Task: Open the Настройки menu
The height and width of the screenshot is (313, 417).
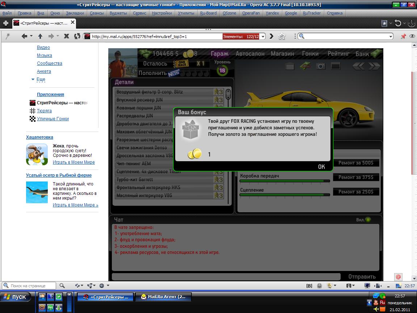Action: tap(162, 13)
